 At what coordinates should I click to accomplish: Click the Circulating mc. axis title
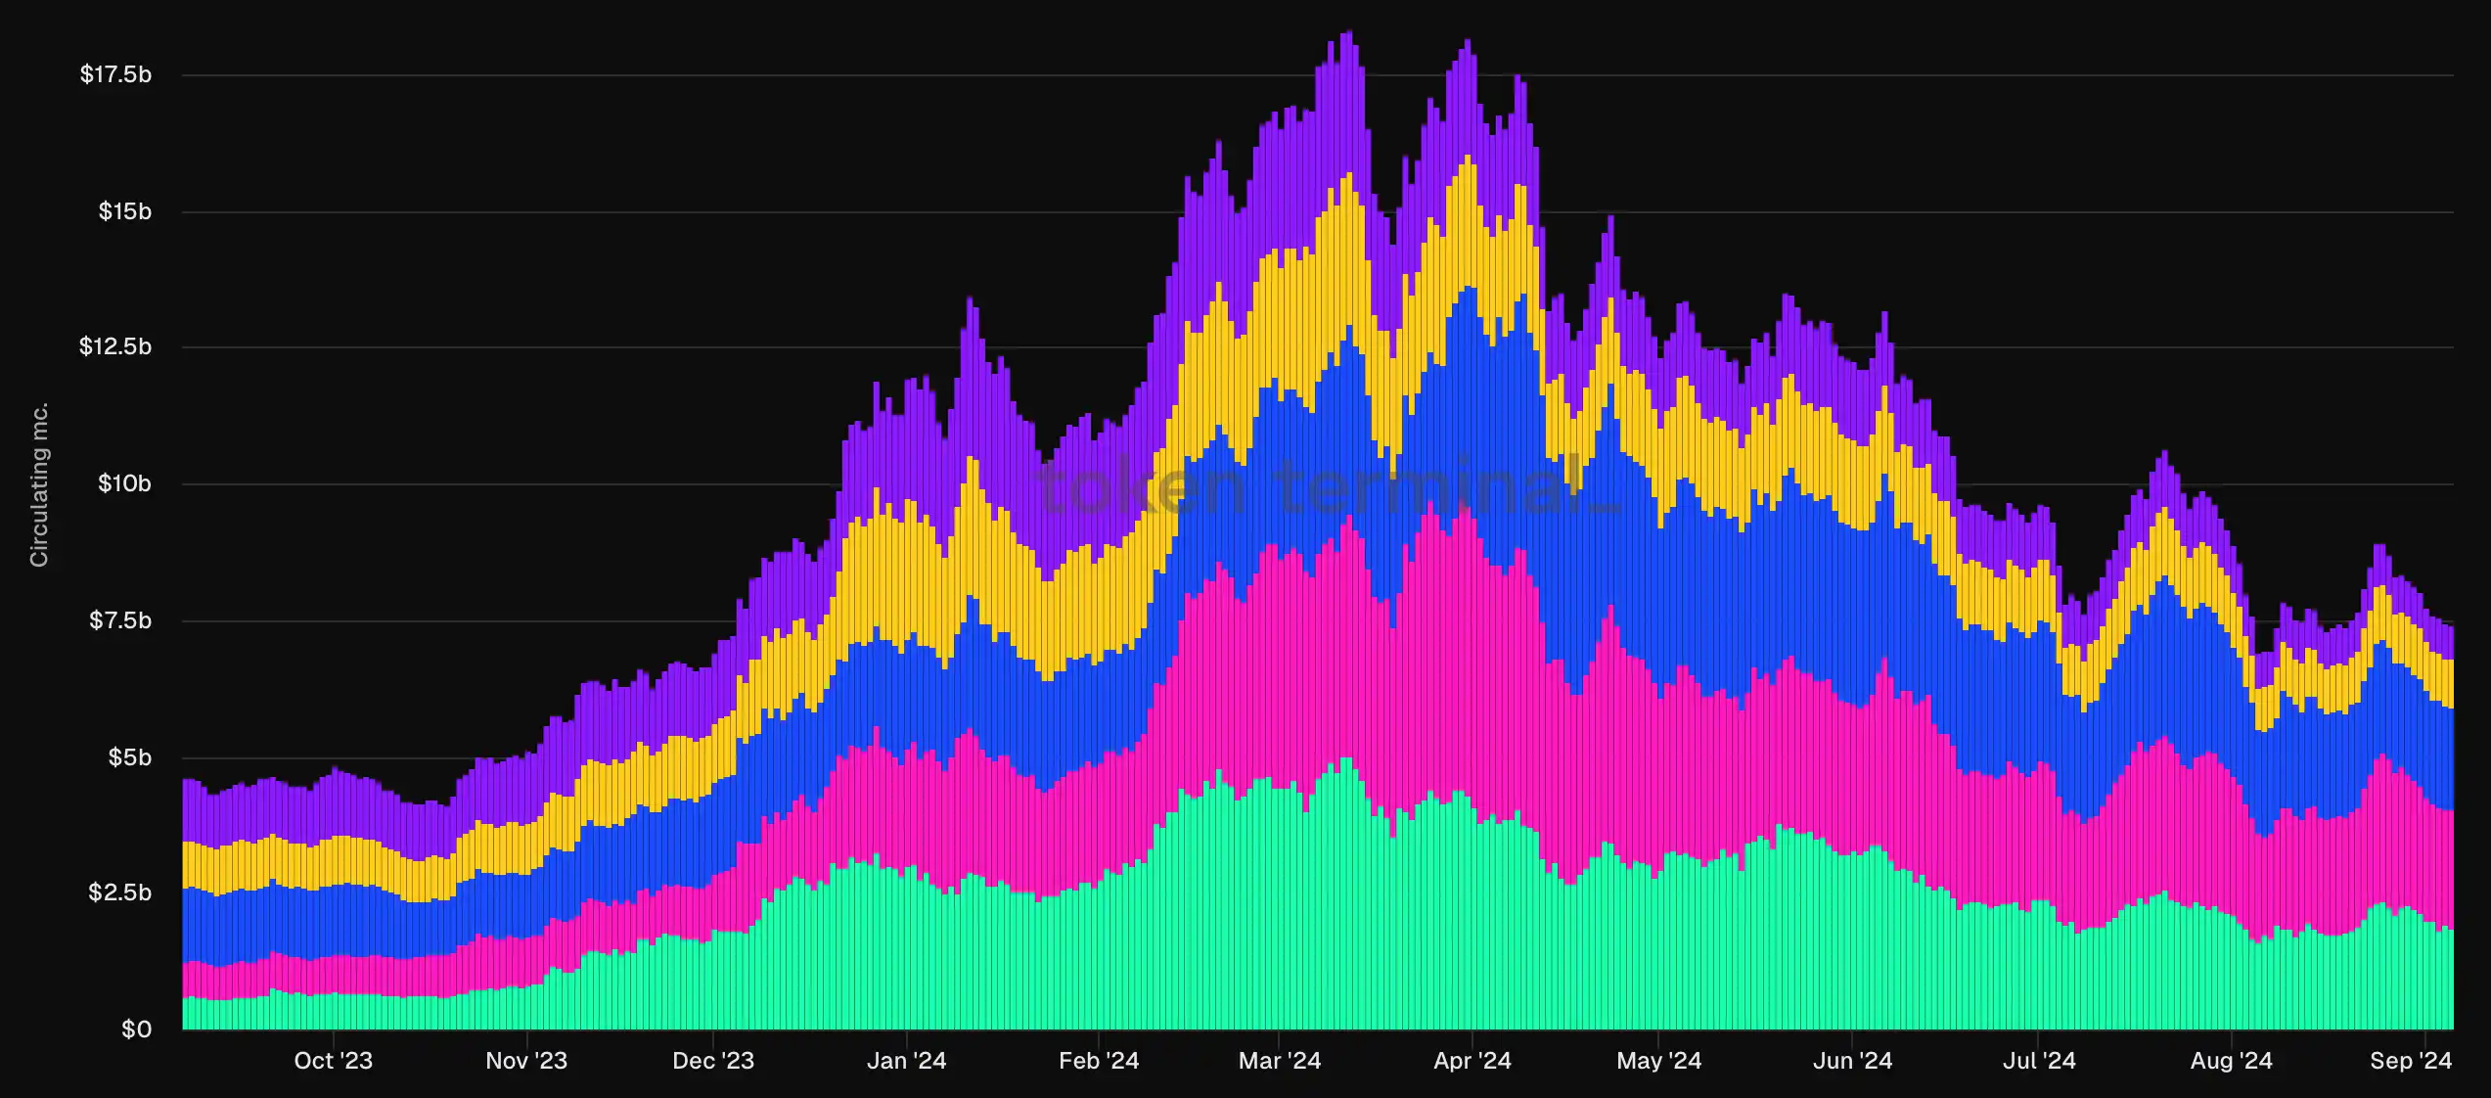39,484
